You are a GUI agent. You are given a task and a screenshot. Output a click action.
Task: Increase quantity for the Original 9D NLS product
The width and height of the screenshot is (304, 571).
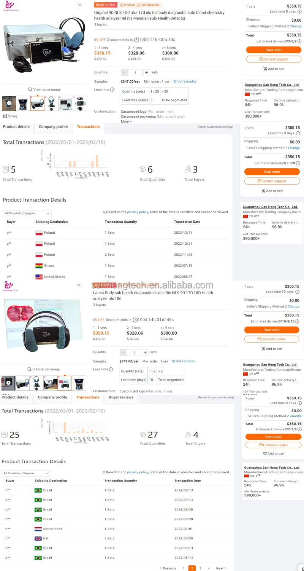click(x=146, y=72)
